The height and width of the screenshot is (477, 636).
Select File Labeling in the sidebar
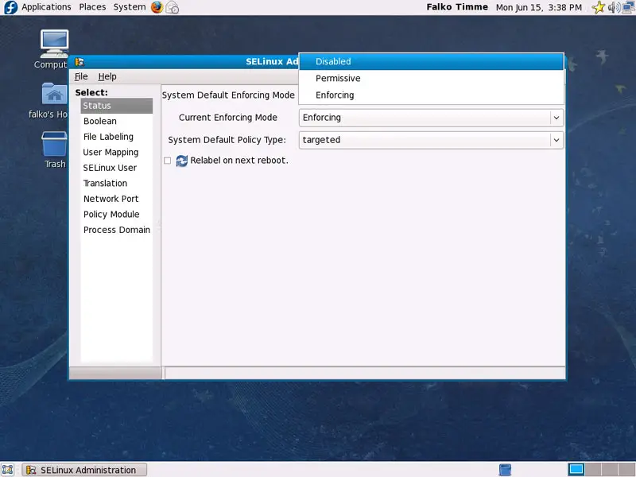(x=116, y=137)
